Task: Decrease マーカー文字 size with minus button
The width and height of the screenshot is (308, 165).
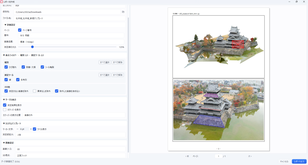Action: (x=17, y=129)
